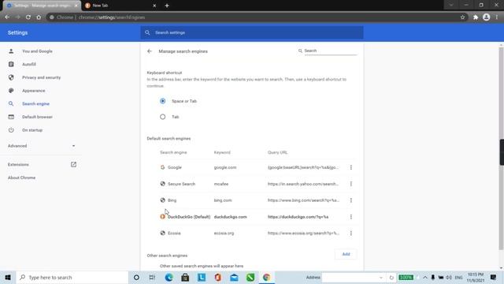The image size is (504, 284).
Task: Open Task View on taskbar
Action: pos(152,277)
